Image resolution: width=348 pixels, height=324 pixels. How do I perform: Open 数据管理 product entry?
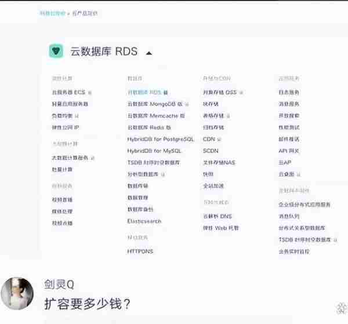138,198
